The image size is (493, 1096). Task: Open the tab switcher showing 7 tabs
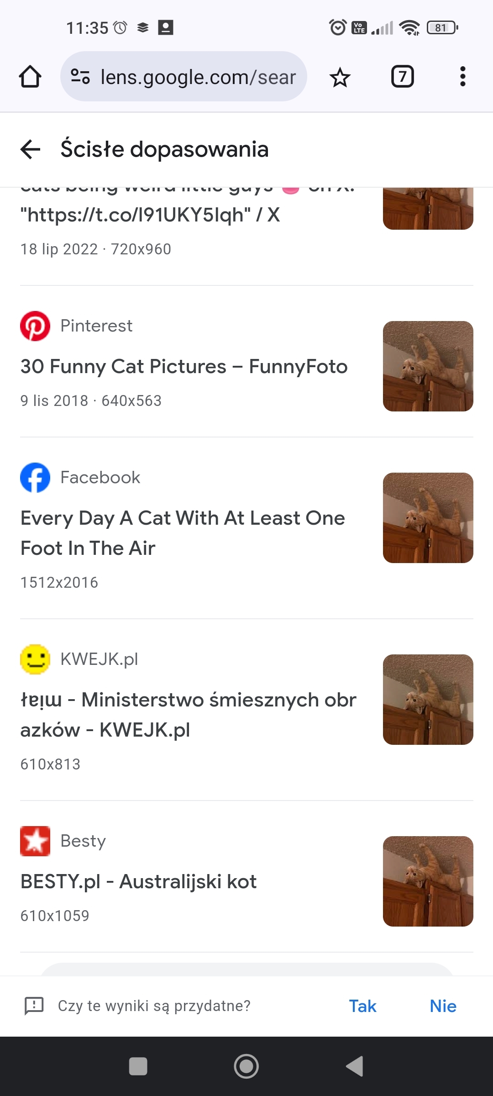click(x=402, y=77)
